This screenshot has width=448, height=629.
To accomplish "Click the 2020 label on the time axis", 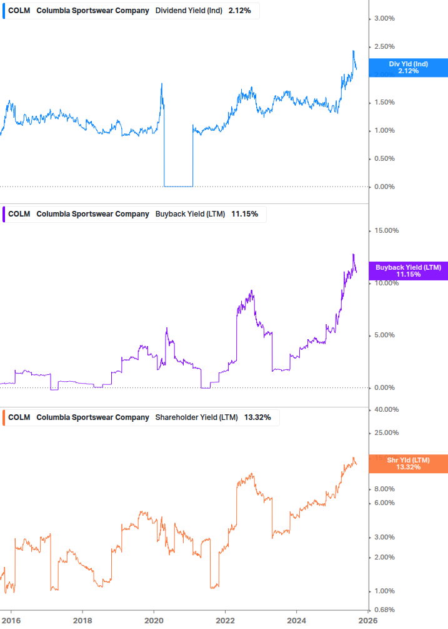I will [x=154, y=621].
